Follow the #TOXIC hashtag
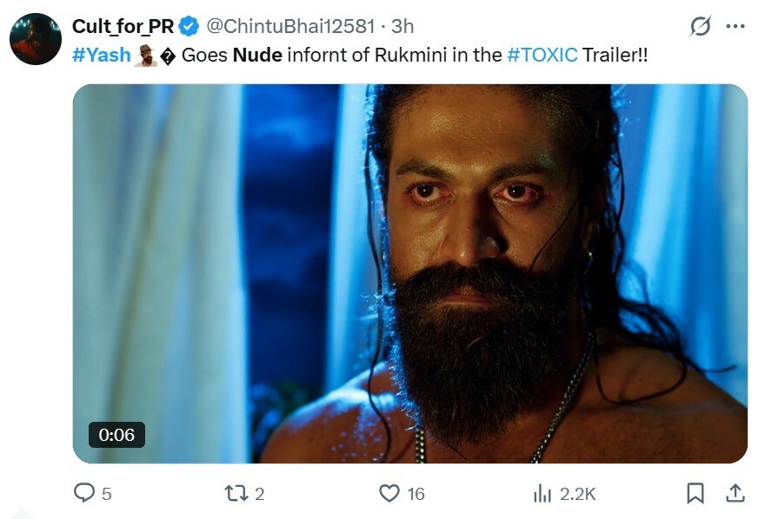Viewport: 765px width, 519px height. coord(542,55)
